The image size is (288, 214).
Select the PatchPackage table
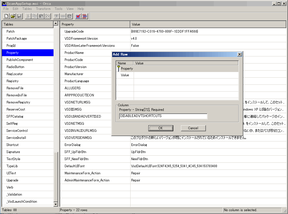[x=27, y=39]
